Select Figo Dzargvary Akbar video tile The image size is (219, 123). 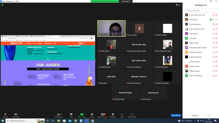click(167, 44)
